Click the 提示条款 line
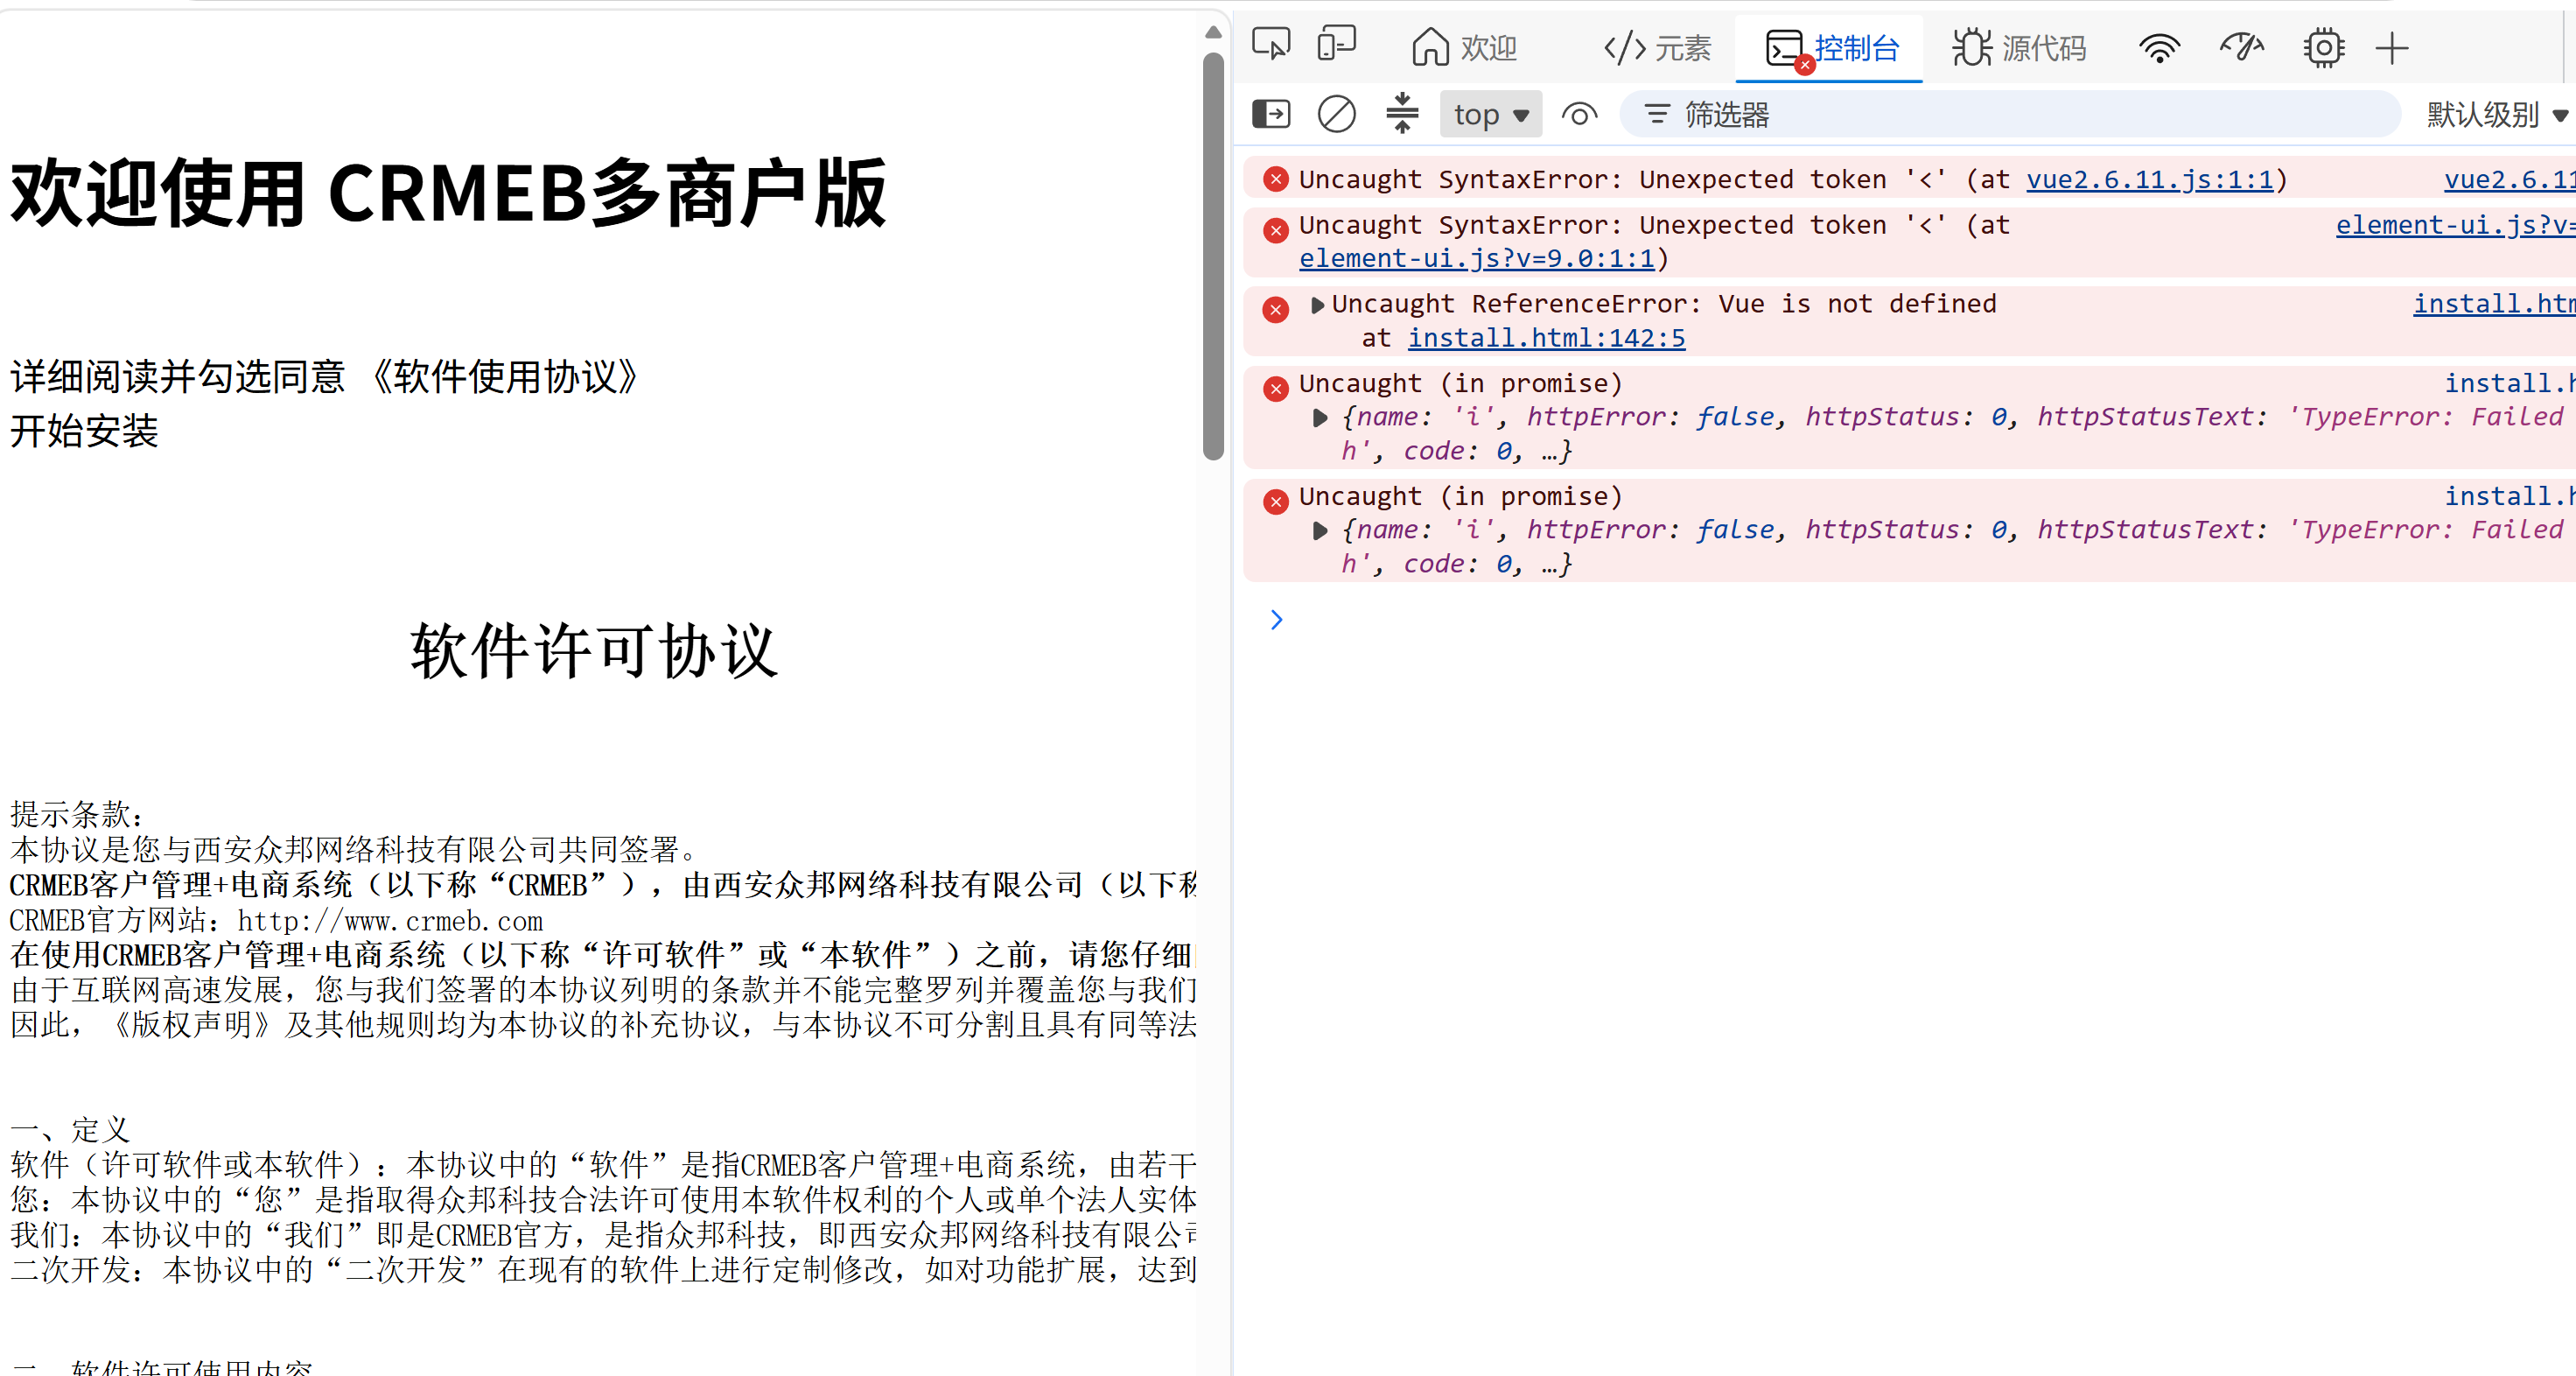 click(x=77, y=814)
